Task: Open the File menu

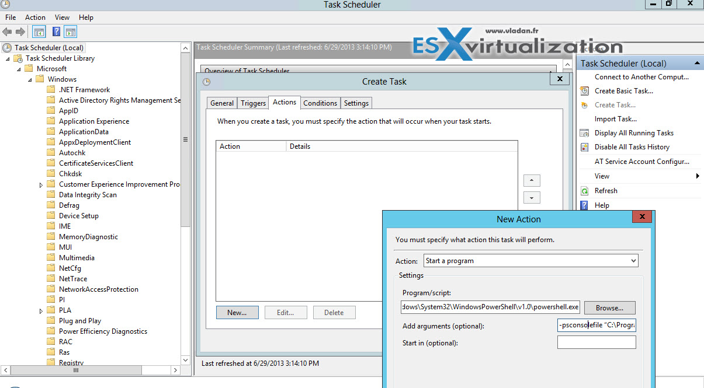Action: click(11, 18)
